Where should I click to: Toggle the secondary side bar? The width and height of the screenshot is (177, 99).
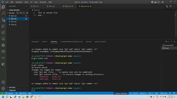pyautogui.click(x=158, y=2)
